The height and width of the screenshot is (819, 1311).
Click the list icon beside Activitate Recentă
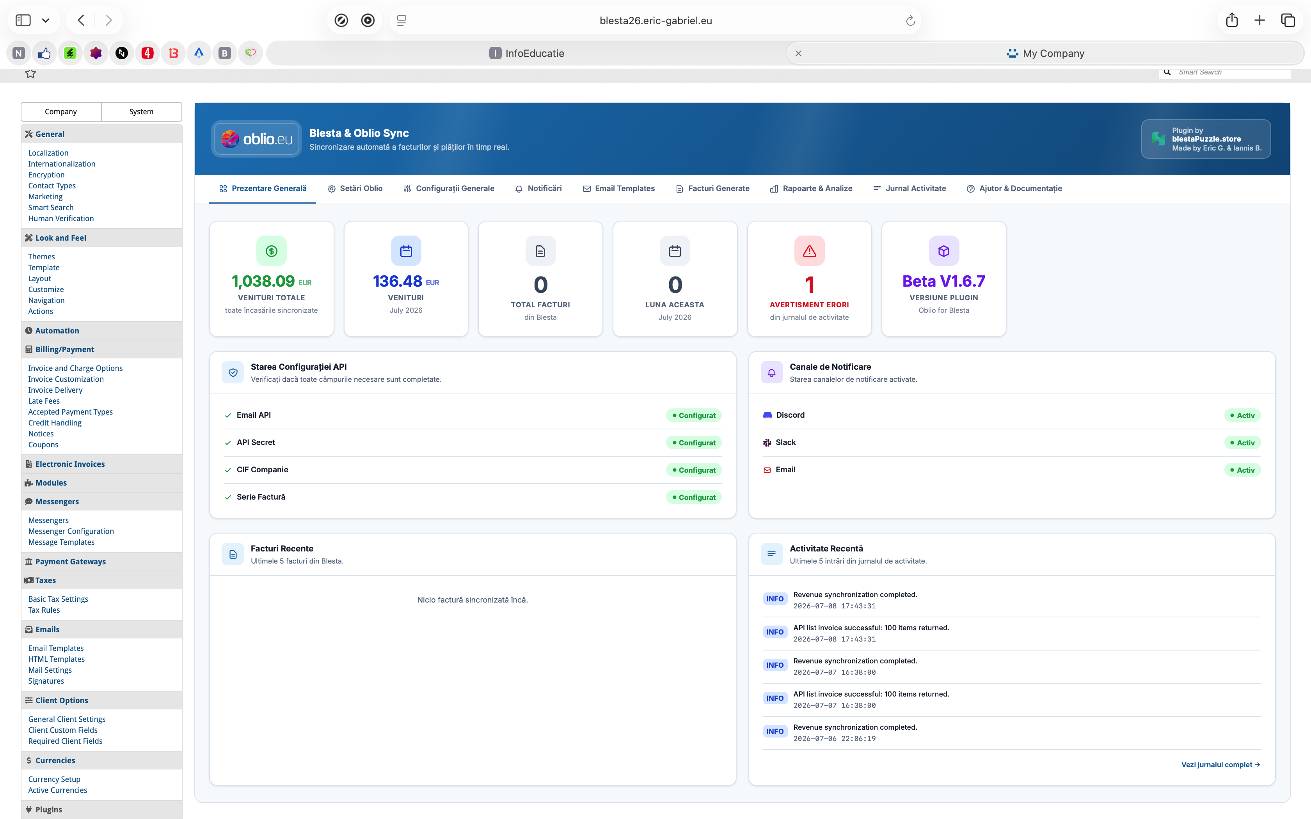771,554
